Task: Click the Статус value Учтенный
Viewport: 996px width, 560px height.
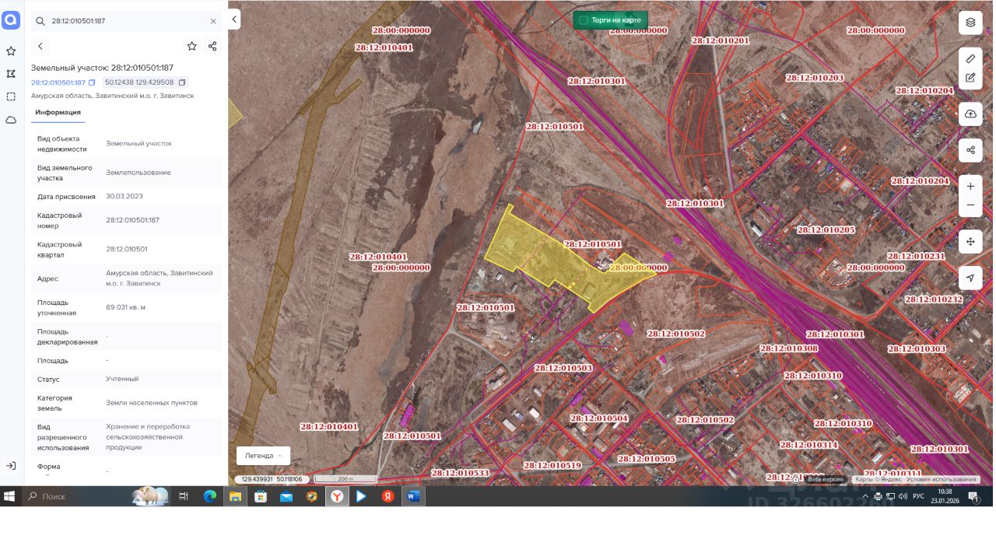Action: [122, 379]
